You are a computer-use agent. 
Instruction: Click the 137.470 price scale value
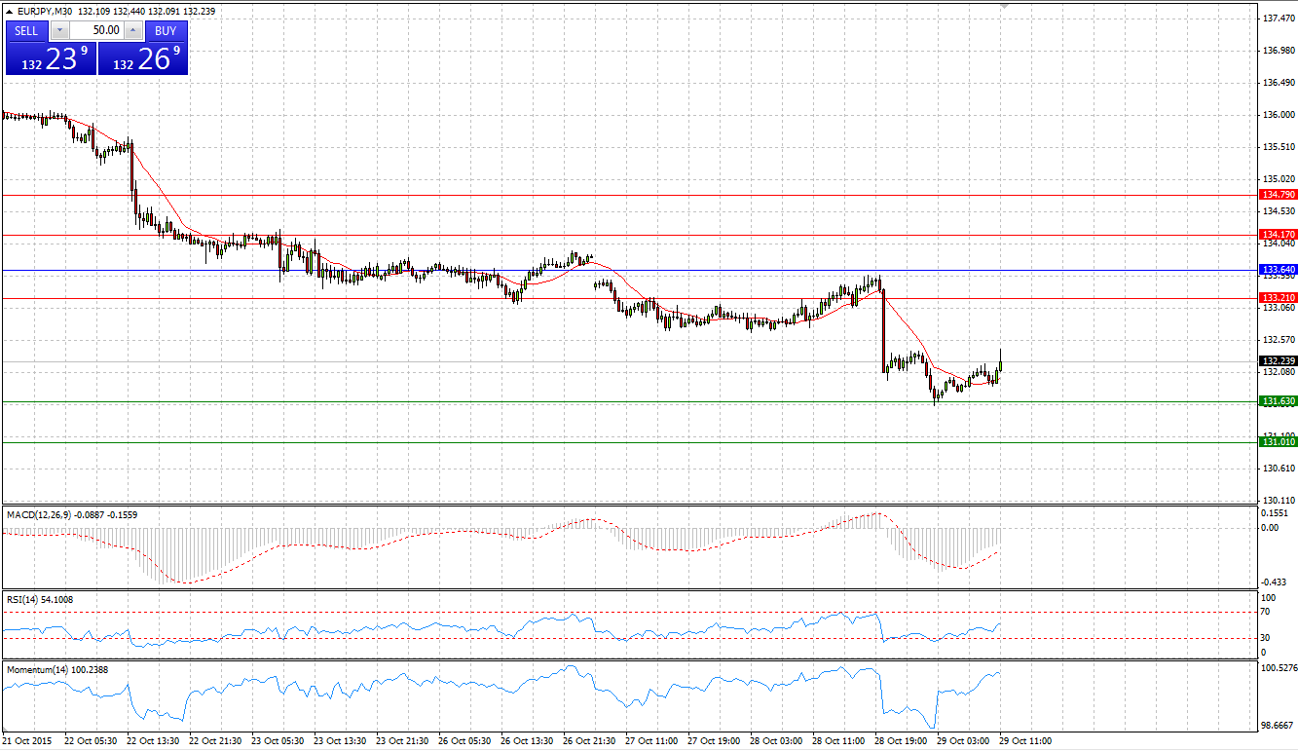(x=1277, y=19)
